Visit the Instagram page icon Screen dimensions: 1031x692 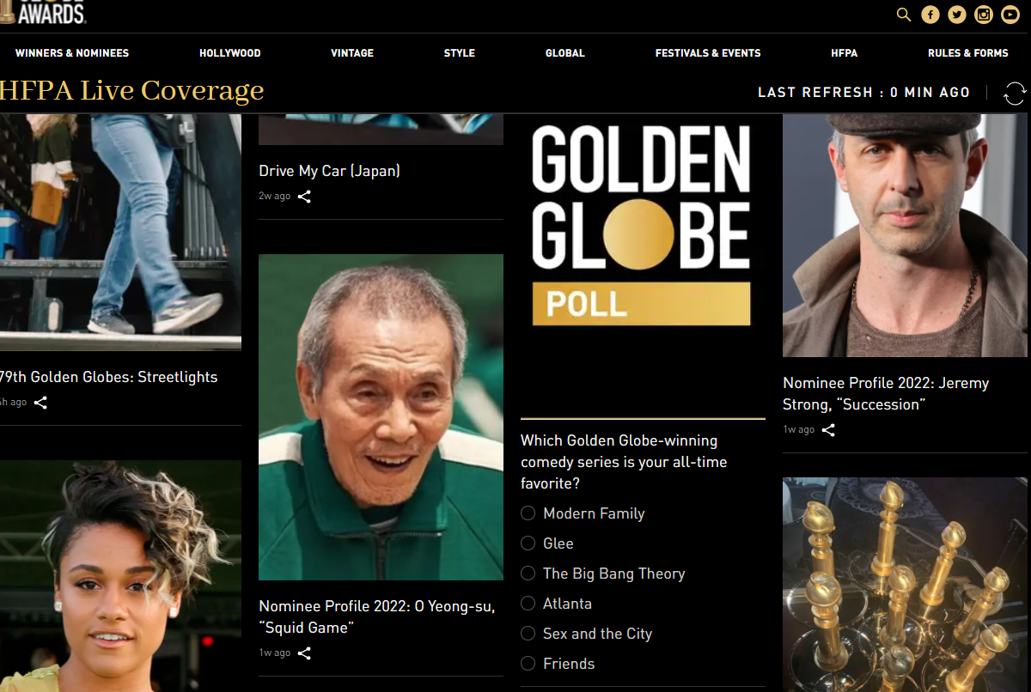click(x=984, y=15)
